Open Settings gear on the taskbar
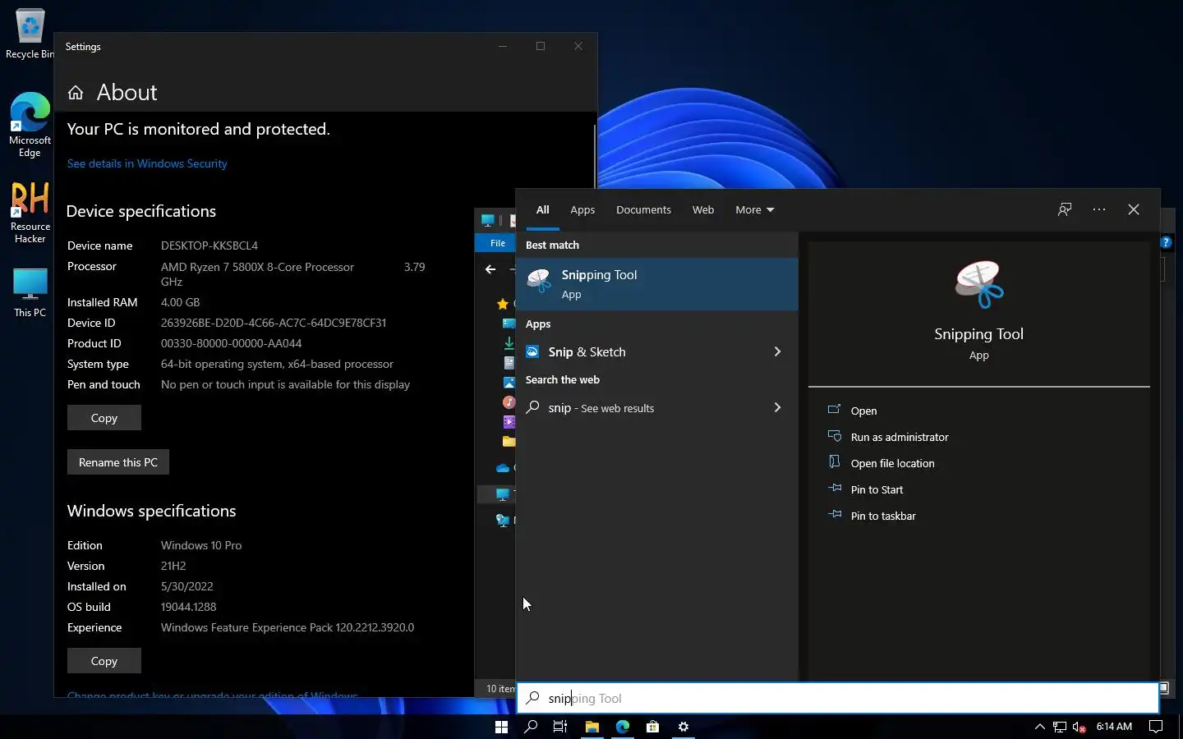The width and height of the screenshot is (1183, 739). tap(684, 727)
